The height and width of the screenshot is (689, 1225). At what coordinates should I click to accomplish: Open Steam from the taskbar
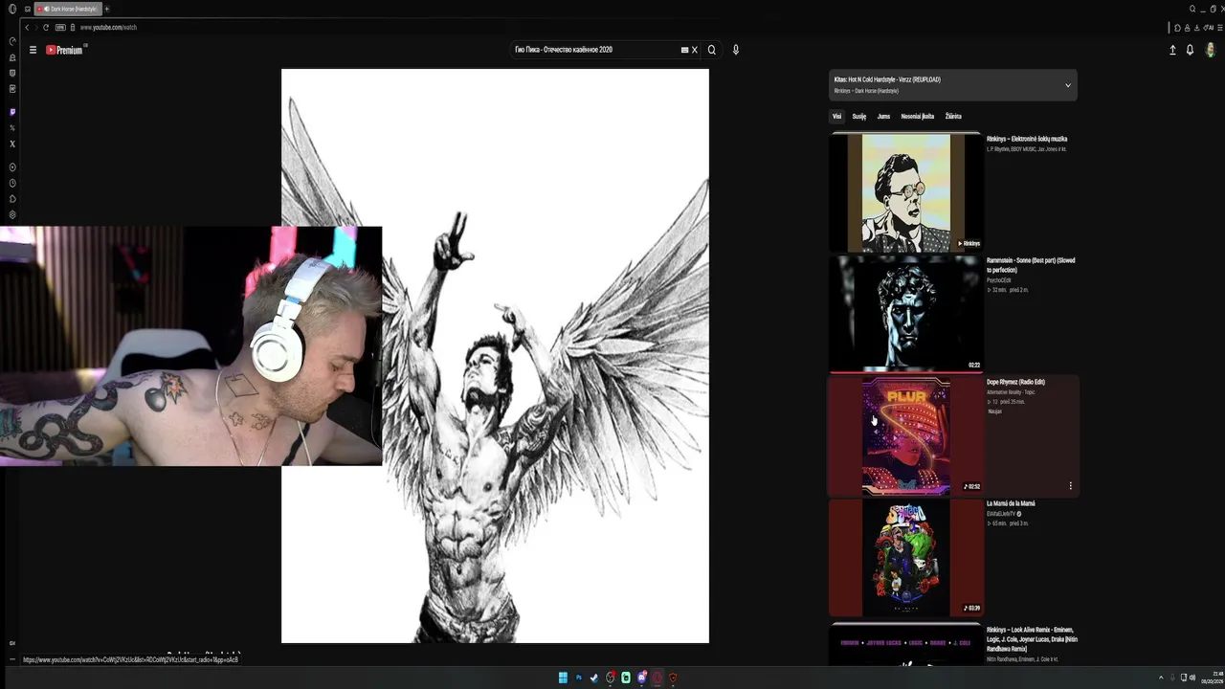pos(593,678)
